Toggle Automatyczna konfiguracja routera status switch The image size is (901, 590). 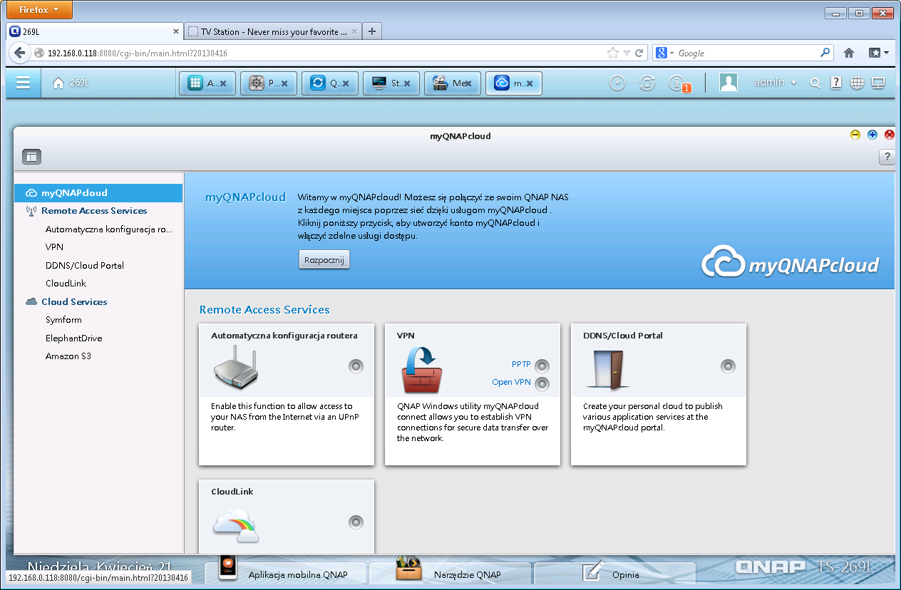coord(356,366)
